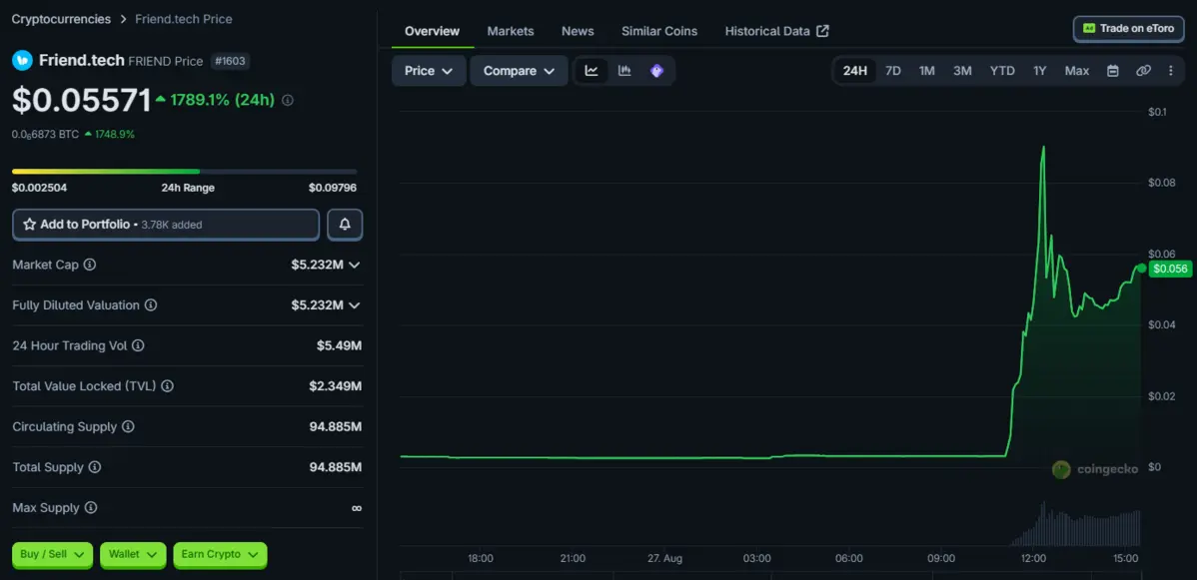Open Total Value Locked info icon
The image size is (1197, 580).
(x=167, y=386)
